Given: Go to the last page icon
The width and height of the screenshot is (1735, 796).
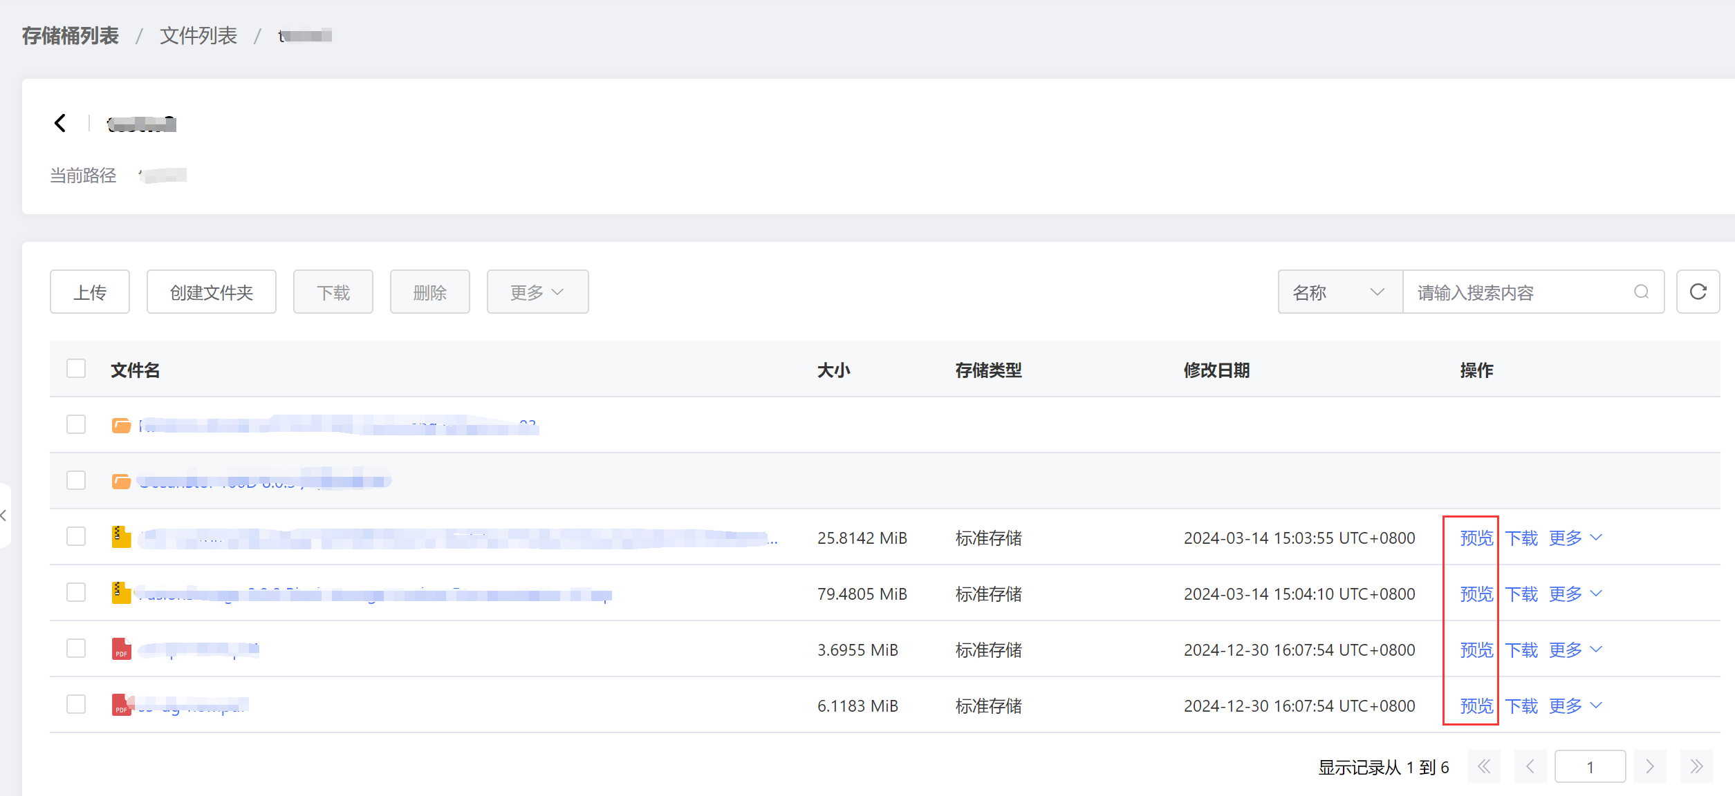Looking at the screenshot, I should pyautogui.click(x=1696, y=766).
